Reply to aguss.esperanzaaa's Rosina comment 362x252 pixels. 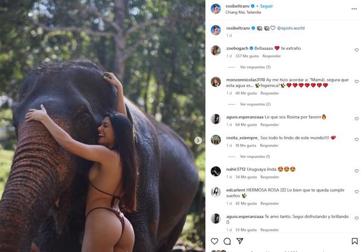pos(269,125)
